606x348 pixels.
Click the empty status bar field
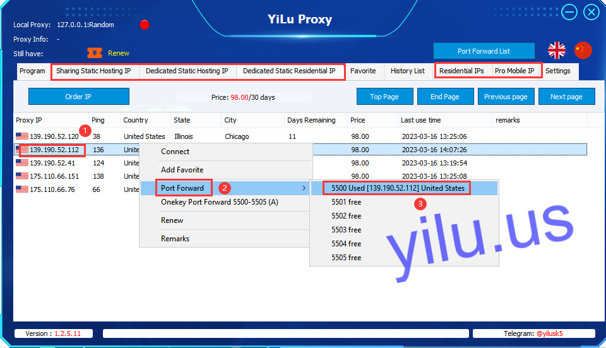[285, 333]
